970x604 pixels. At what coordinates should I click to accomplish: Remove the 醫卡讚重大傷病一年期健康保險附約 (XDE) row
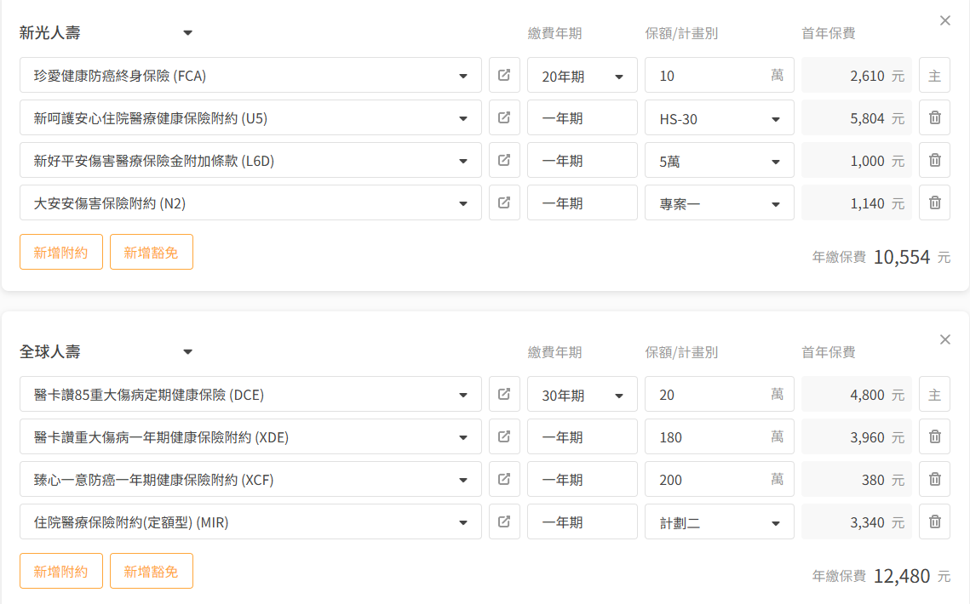click(x=934, y=436)
